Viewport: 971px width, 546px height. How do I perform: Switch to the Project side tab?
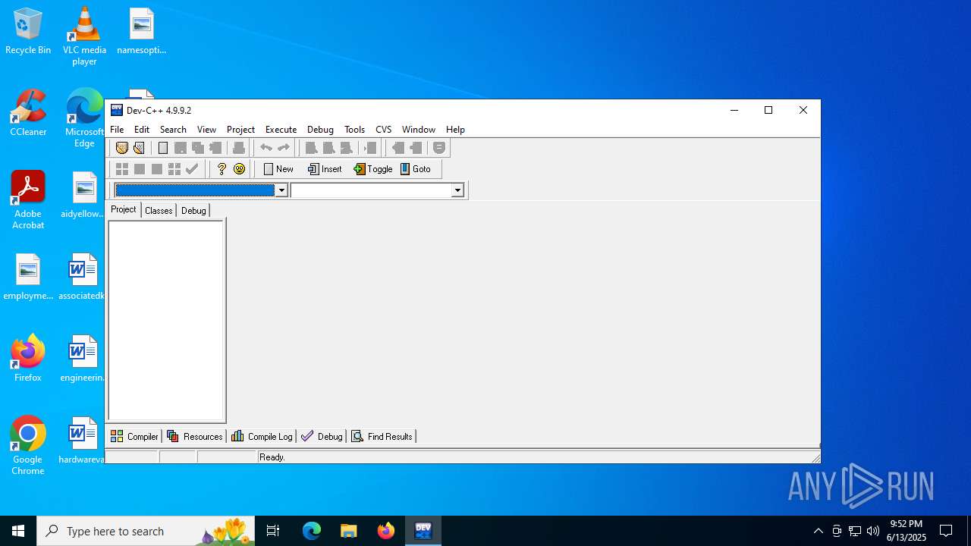pos(123,209)
